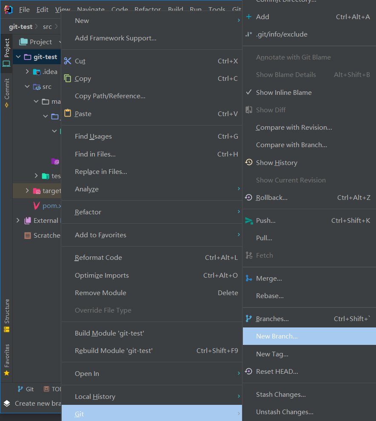
Task: Collapse the git-test root node
Action: point(18,57)
